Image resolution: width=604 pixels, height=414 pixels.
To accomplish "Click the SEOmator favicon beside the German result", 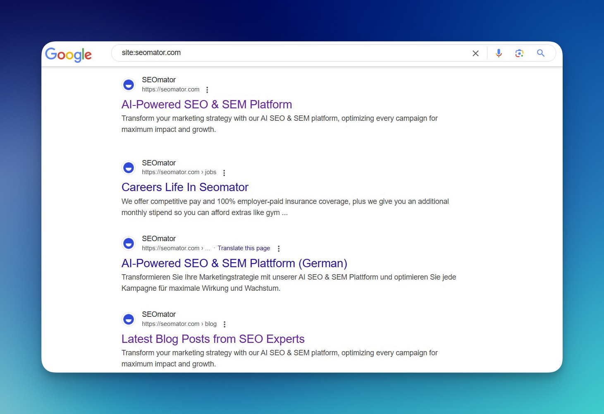I will pyautogui.click(x=129, y=243).
